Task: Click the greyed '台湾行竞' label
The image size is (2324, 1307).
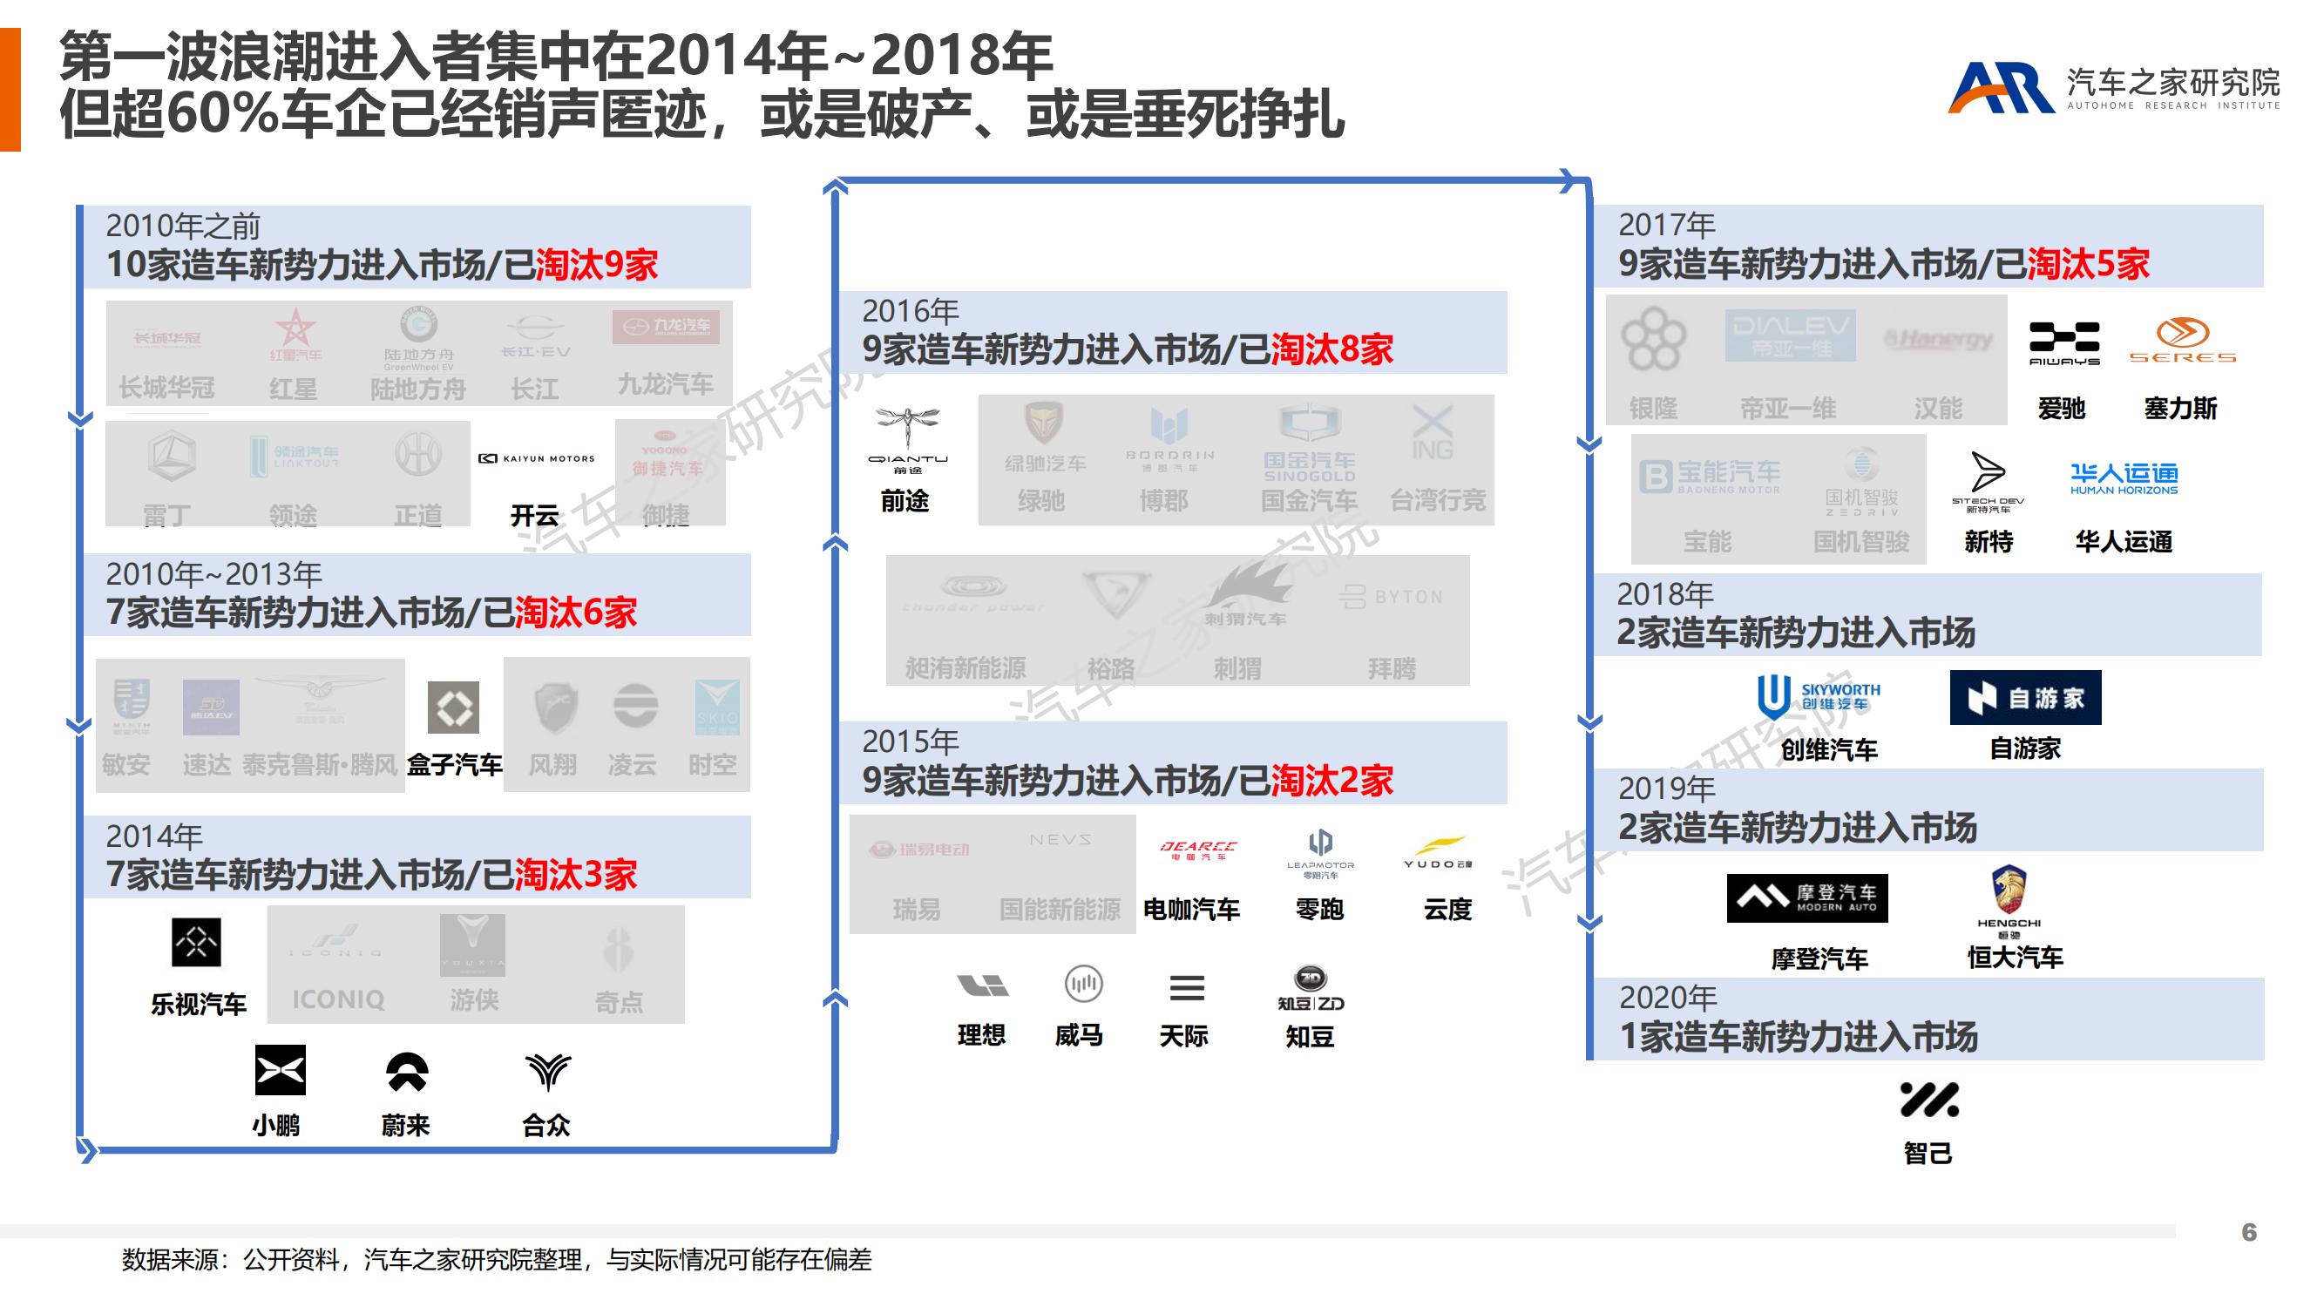Action: 1437,501
